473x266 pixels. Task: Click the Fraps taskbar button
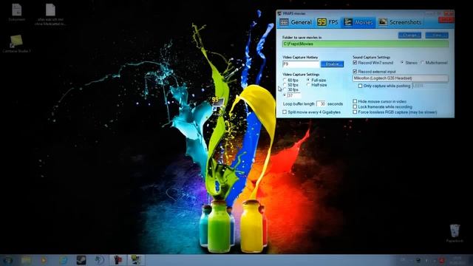click(x=136, y=260)
